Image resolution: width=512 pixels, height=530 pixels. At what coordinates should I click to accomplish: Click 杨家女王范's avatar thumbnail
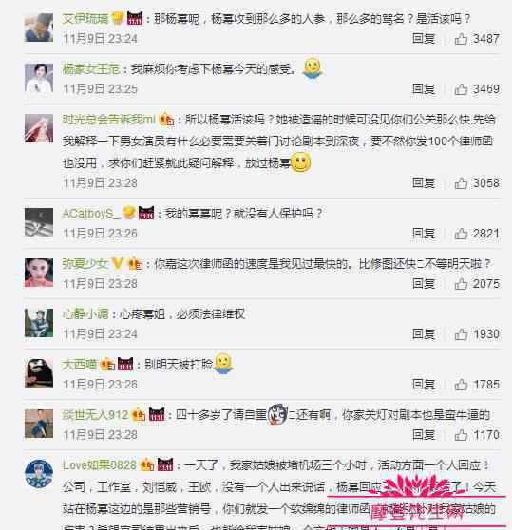[x=39, y=78]
